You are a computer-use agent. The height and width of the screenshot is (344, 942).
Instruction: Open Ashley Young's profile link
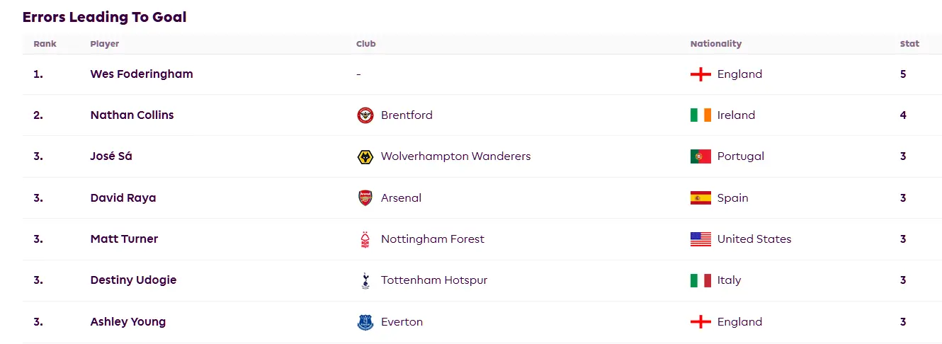[128, 322]
